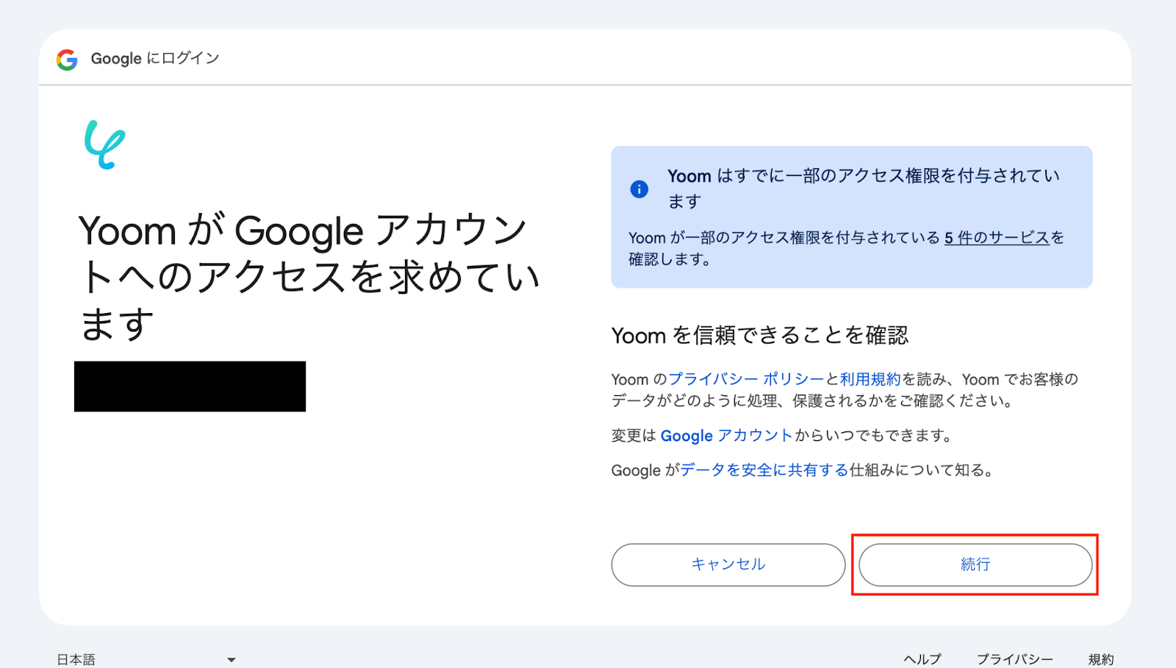Open ヘルプ in the footer
The width and height of the screenshot is (1176, 668).
point(922,659)
